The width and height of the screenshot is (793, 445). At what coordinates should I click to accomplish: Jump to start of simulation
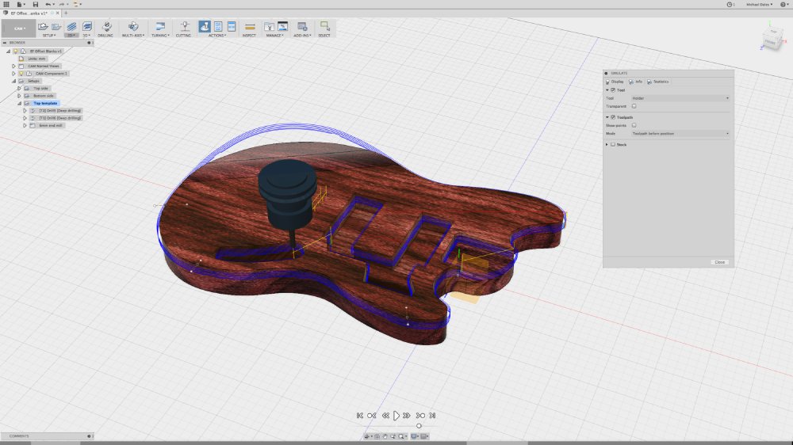pos(359,415)
